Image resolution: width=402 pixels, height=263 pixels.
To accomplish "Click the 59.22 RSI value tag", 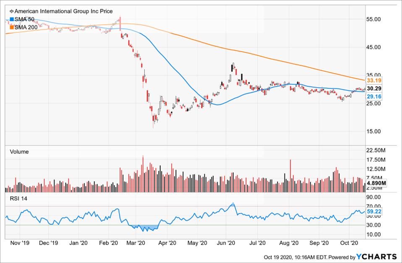I will pos(373,212).
